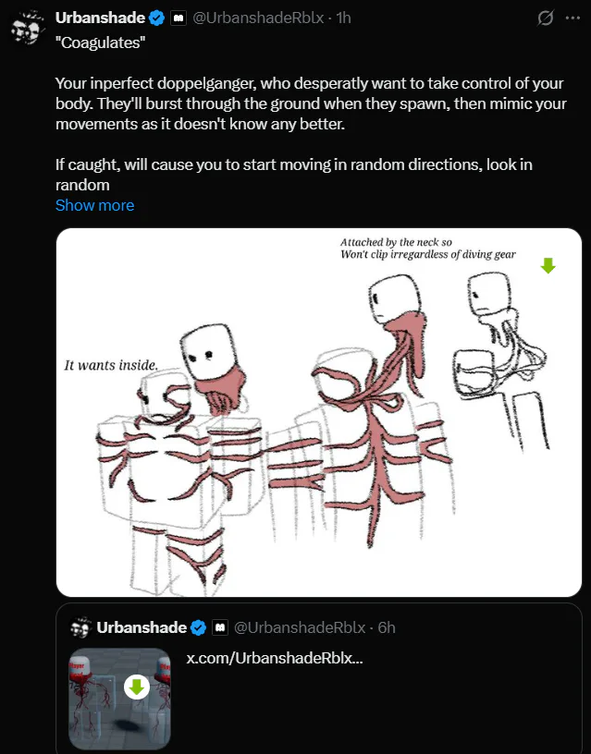Viewport: 591px width, 754px height.
Task: Open the quoted post's media thumbnail
Action: click(120, 698)
